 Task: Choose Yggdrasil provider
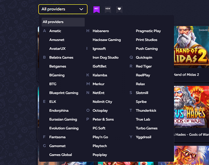[143, 137]
